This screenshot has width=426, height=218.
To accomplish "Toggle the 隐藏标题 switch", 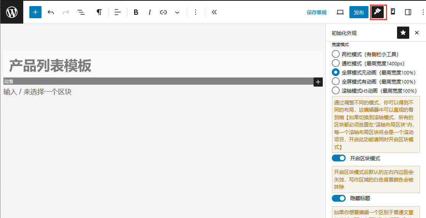I will click(339, 198).
